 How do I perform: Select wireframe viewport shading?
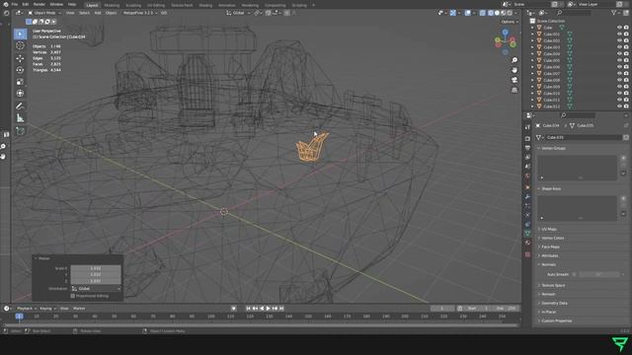490,13
